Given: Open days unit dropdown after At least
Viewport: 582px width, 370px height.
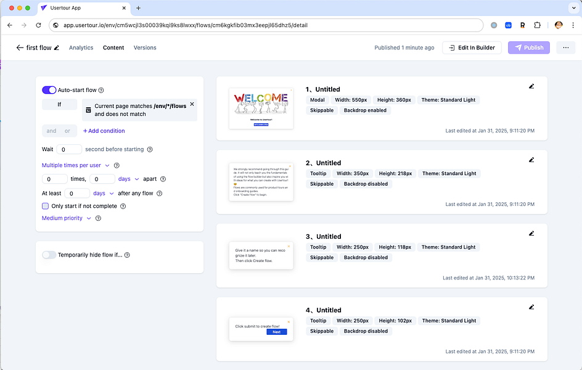Looking at the screenshot, I should pos(103,194).
